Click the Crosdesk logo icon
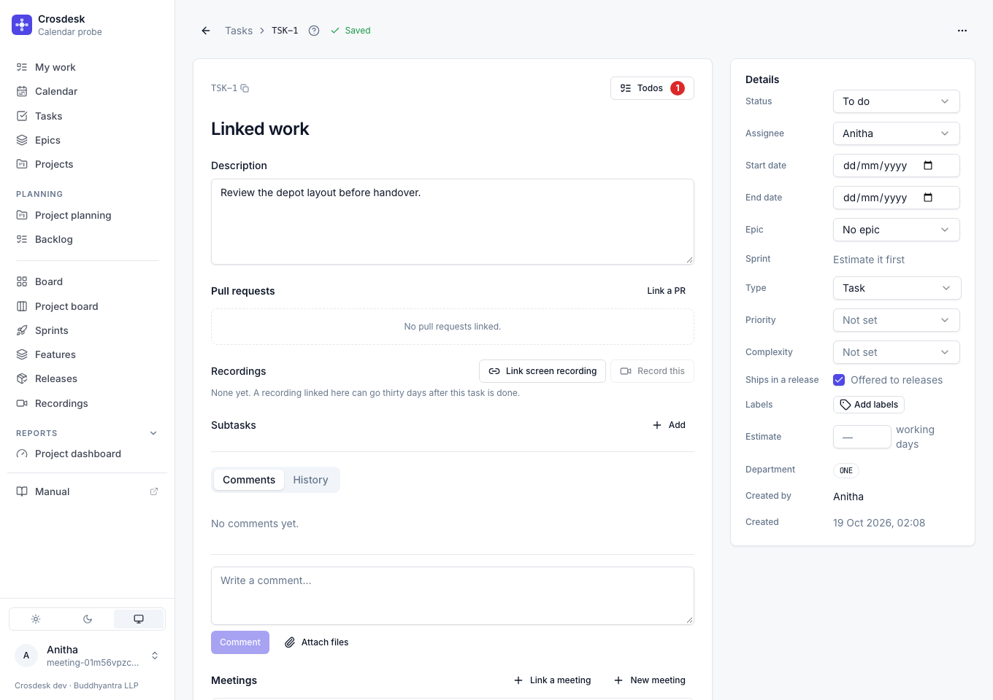The height and width of the screenshot is (700, 993). pos(22,25)
